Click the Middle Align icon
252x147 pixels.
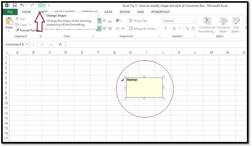click(x=105, y=21)
